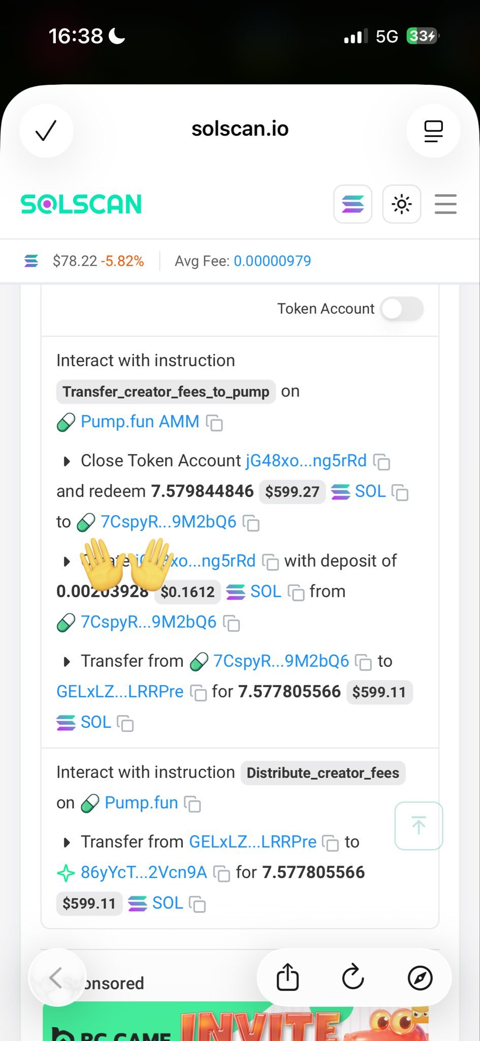
Task: Reload the Solscan page
Action: click(353, 977)
